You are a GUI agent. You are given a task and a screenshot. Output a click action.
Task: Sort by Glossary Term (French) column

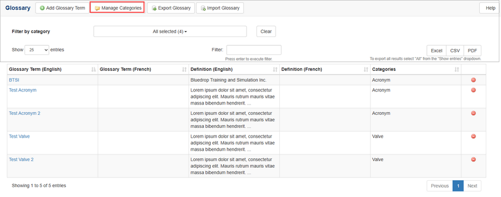pos(143,69)
